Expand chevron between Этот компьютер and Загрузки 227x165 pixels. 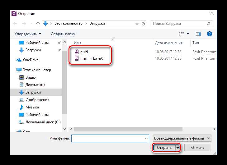pos(86,24)
